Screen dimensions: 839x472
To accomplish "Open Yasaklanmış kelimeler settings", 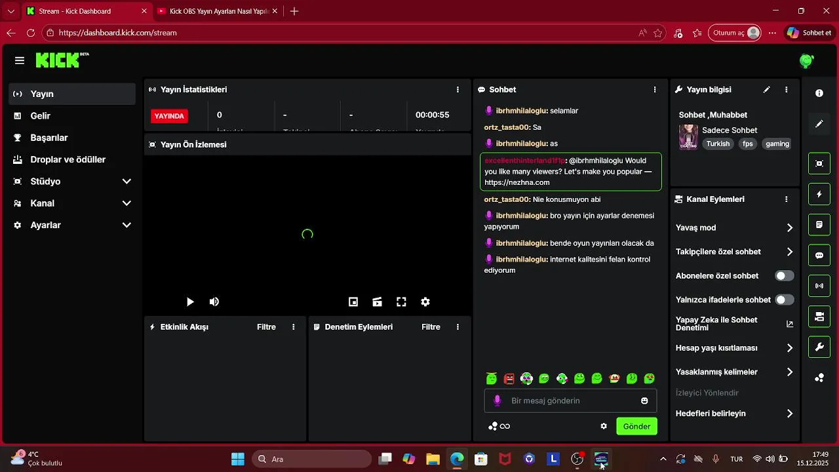I will pos(789,372).
